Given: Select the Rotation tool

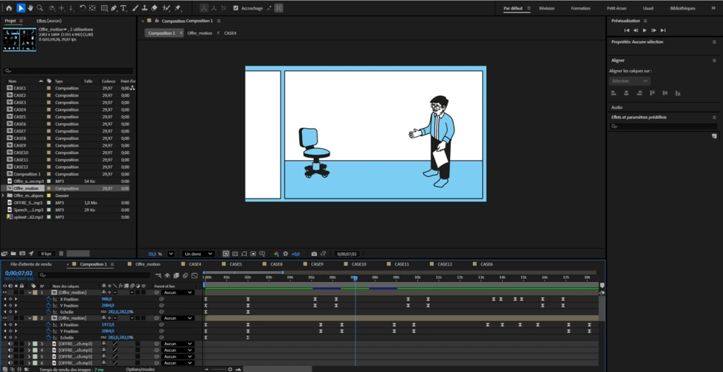Looking at the screenshot, I should [x=83, y=8].
